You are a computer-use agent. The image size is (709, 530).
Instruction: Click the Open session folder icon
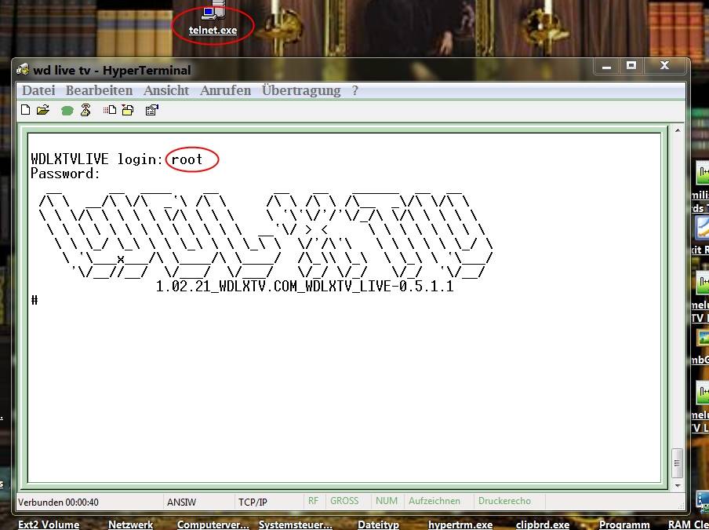(43, 110)
